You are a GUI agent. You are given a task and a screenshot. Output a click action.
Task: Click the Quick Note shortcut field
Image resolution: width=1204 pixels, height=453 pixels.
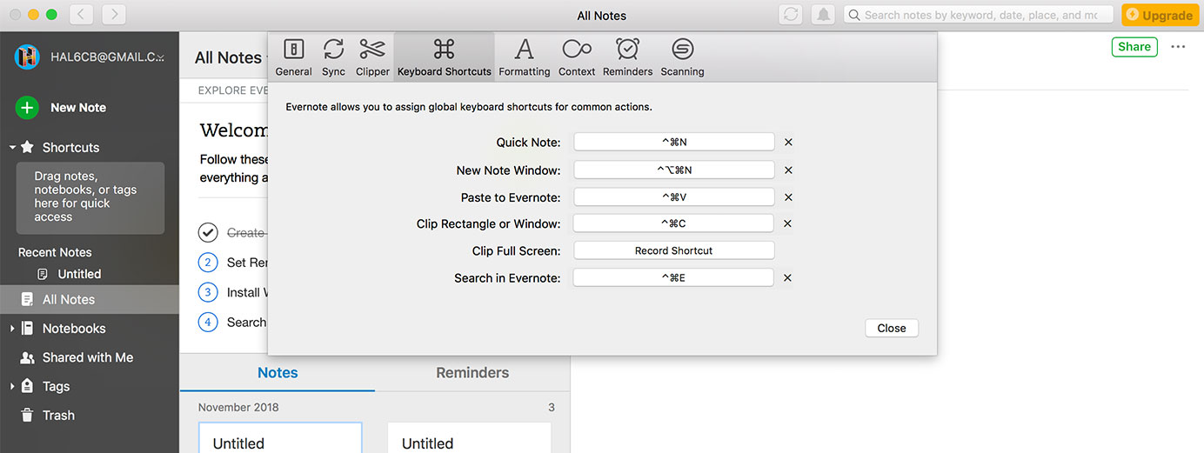tap(673, 142)
